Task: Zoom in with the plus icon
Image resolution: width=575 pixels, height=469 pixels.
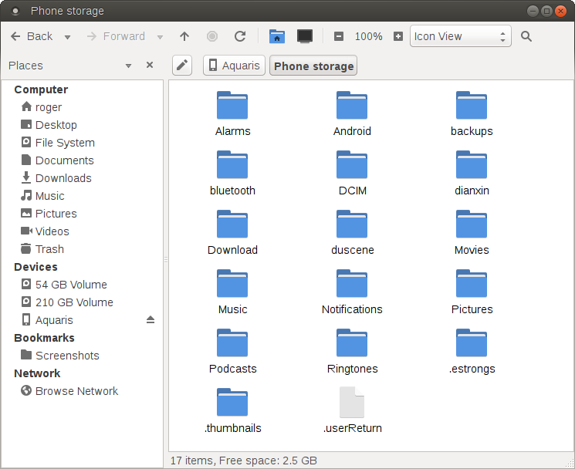Action: (x=398, y=36)
